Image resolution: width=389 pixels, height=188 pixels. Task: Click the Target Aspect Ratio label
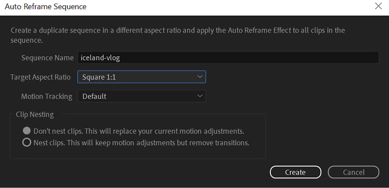(x=40, y=77)
